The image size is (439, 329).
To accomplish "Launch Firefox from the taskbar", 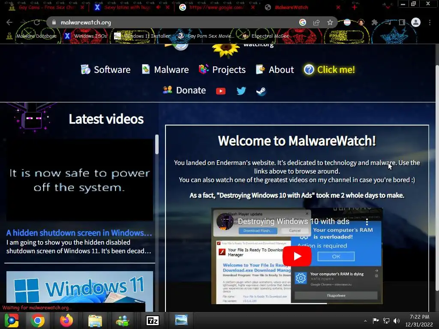I will (x=66, y=320).
